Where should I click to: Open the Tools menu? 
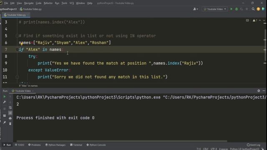pos(64,3)
